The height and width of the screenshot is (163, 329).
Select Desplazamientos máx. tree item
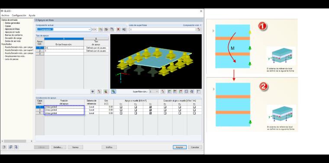15,56
